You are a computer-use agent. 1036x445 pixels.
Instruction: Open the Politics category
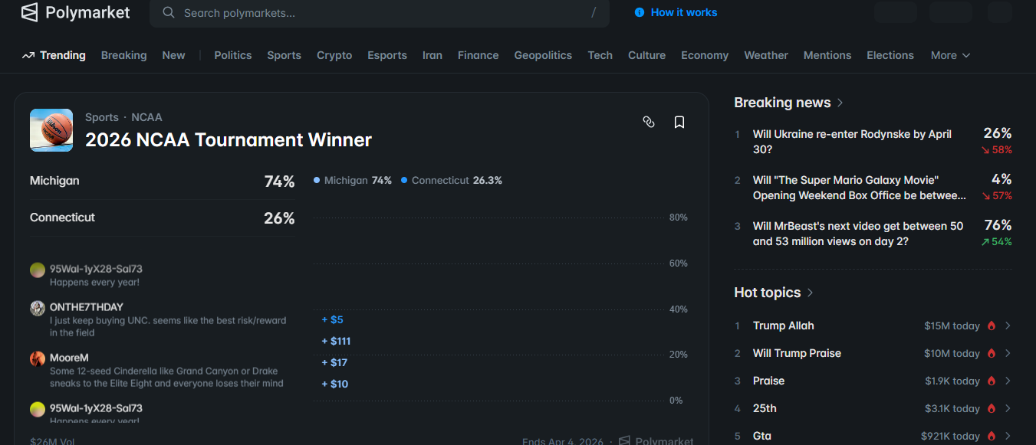click(233, 55)
